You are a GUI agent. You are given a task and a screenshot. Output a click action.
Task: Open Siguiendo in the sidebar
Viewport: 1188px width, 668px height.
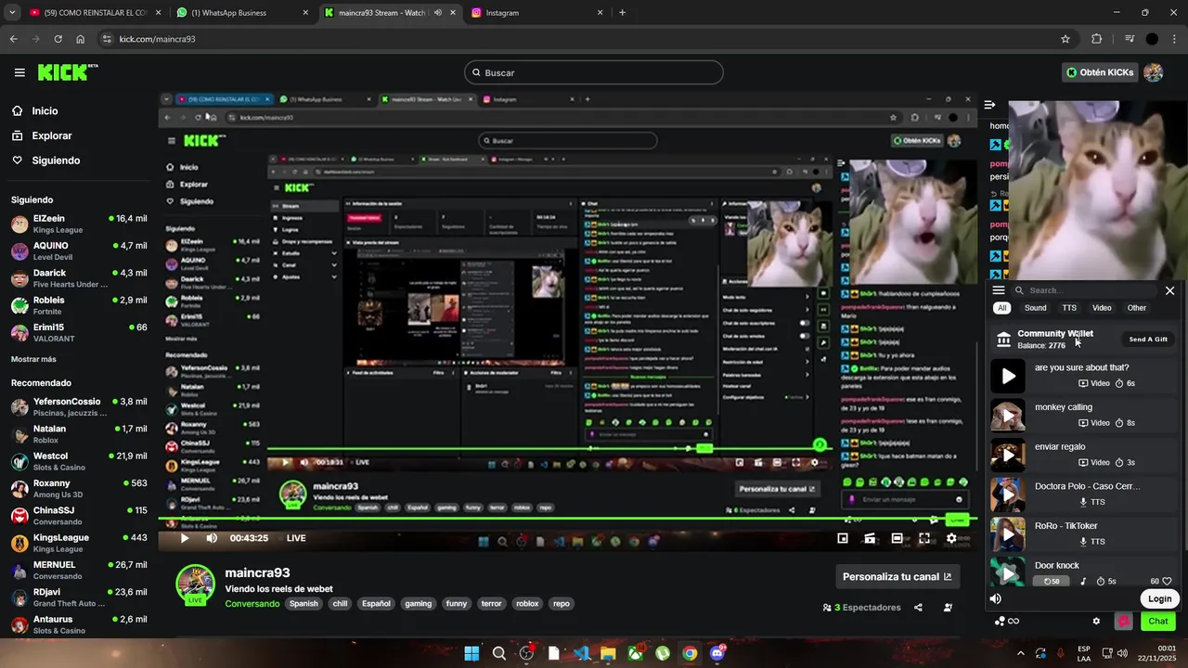click(45, 161)
